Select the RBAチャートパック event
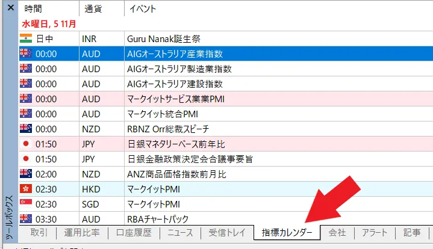This screenshot has height=249, width=433. click(x=158, y=219)
